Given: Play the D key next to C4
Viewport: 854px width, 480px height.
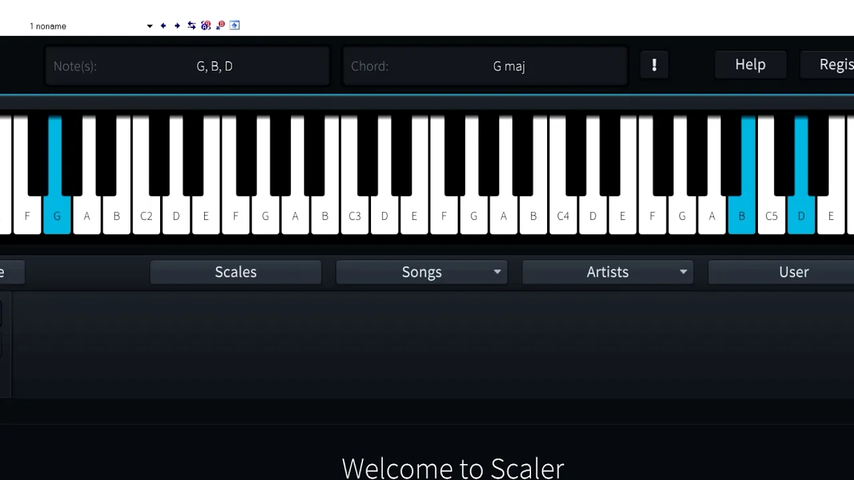Looking at the screenshot, I should 593,216.
